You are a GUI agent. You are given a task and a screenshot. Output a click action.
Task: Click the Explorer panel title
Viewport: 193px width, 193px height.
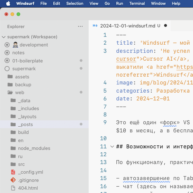16,27
